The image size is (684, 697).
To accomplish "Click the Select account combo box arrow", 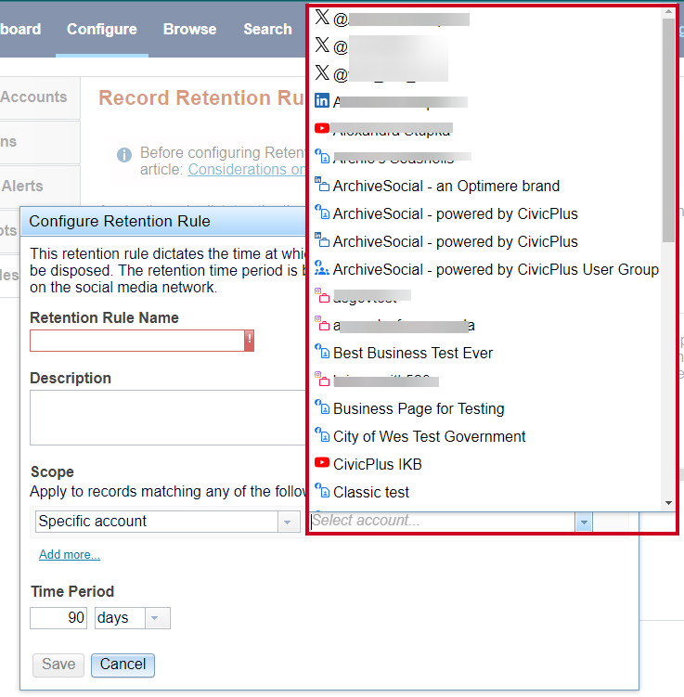I will click(x=584, y=522).
